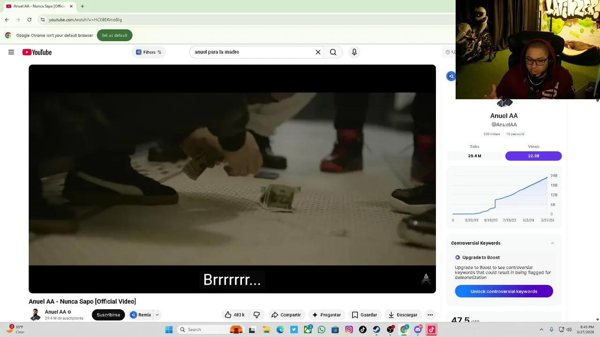Download the video with Descargar
600x337 pixels.
click(403, 315)
